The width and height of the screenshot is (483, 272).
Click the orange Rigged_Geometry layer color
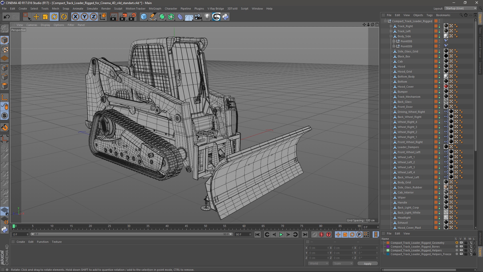pyautogui.click(x=388, y=243)
